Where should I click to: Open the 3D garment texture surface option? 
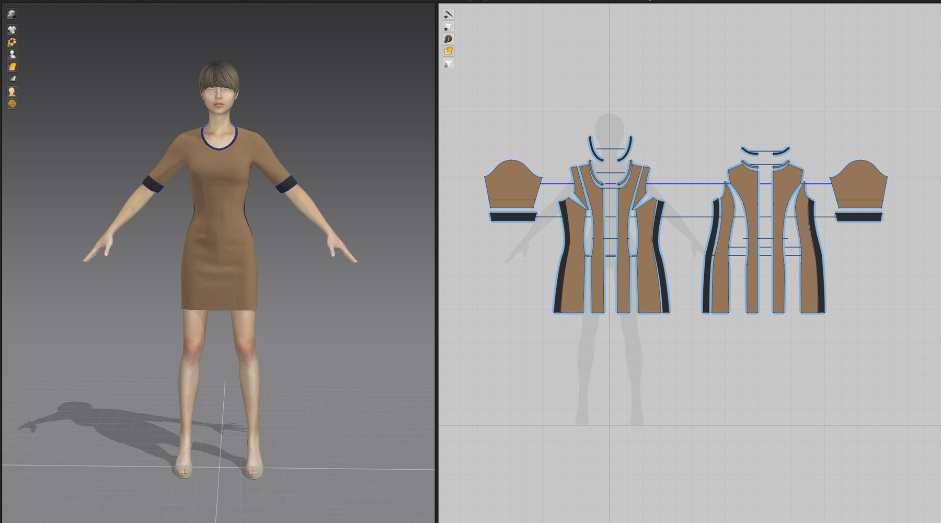(12, 67)
